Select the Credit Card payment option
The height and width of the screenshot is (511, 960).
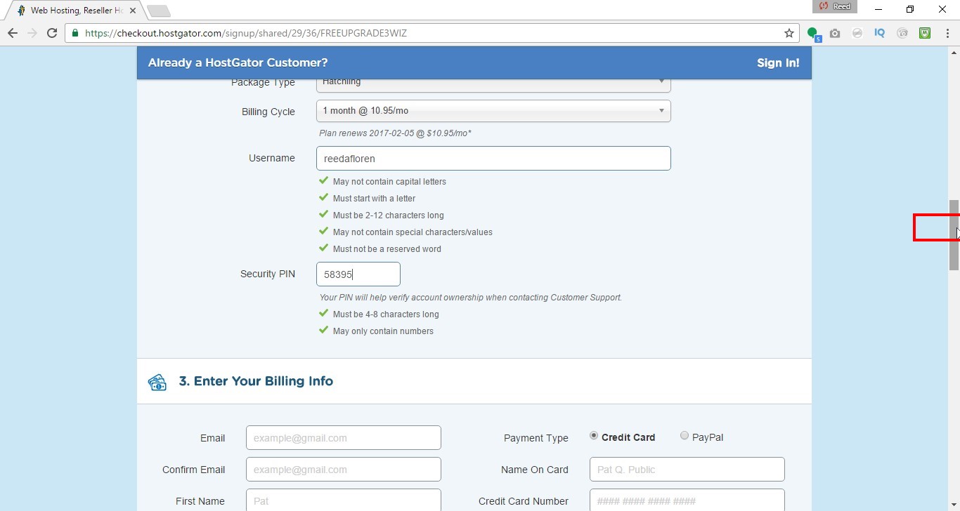(x=594, y=436)
